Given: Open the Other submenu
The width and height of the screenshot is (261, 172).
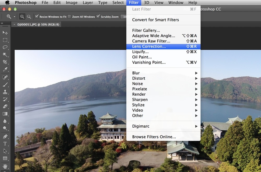Looking at the screenshot, I should (x=163, y=115).
